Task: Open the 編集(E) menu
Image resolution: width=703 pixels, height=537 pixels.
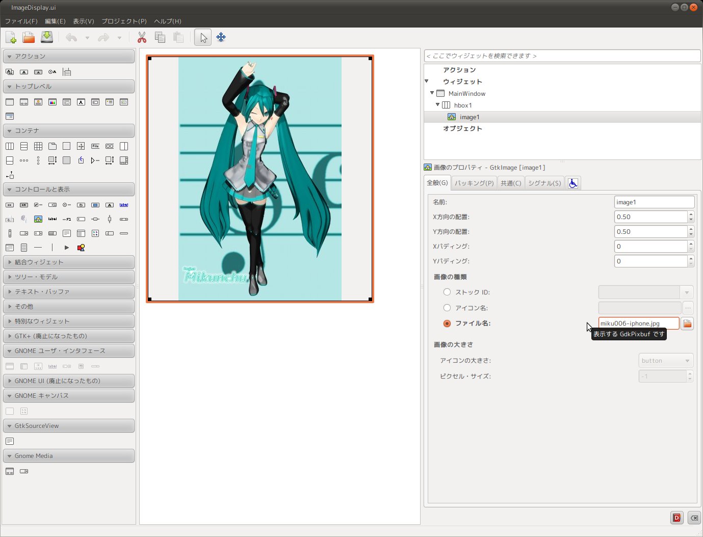Action: [x=55, y=21]
